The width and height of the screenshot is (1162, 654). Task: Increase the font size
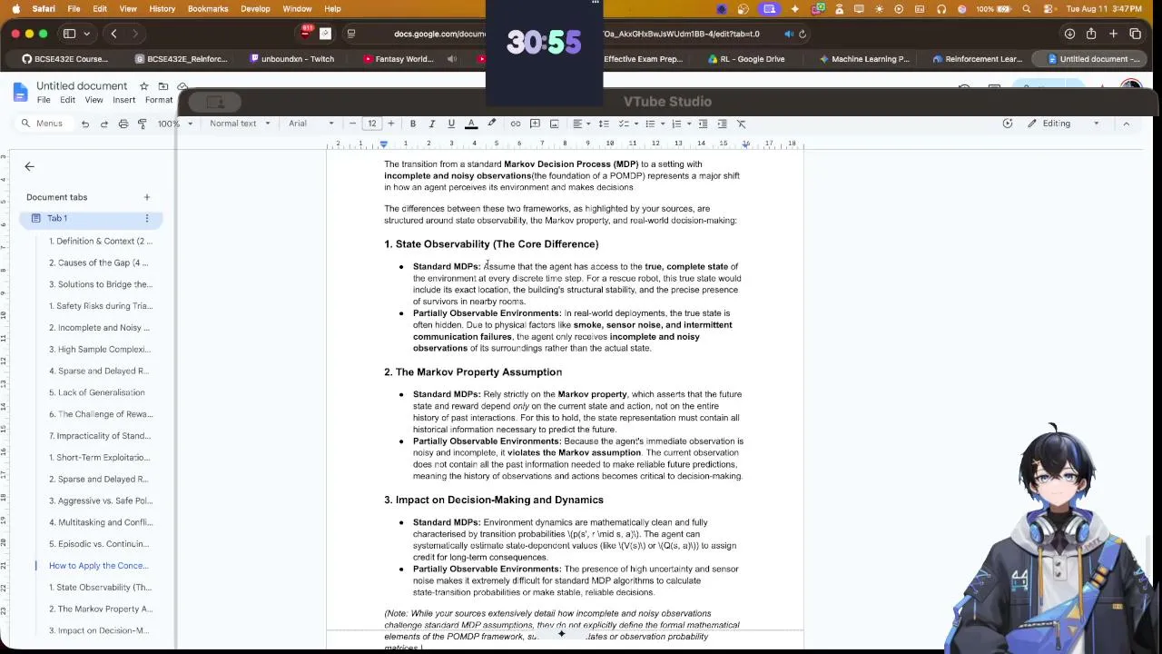(391, 124)
